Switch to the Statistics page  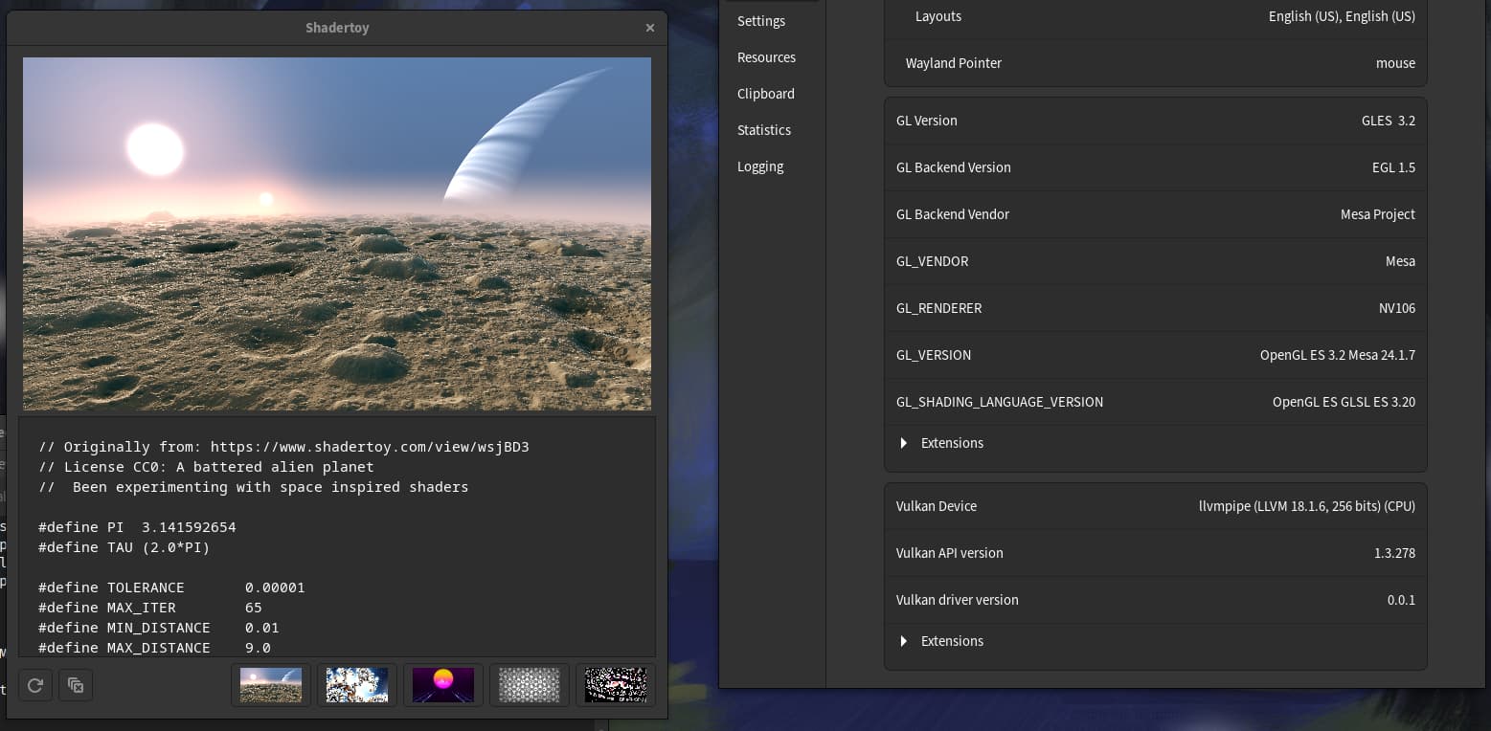pyautogui.click(x=764, y=130)
